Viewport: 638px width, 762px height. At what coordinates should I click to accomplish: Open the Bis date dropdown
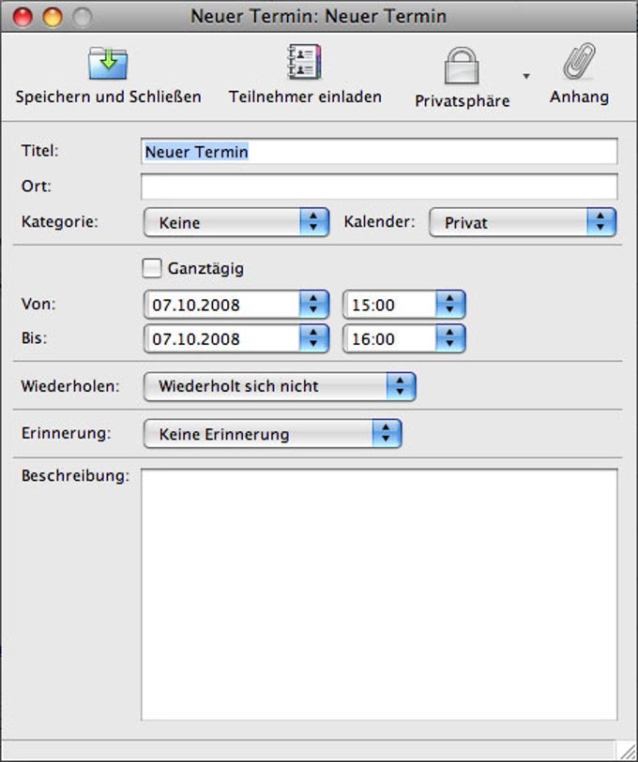(313, 338)
